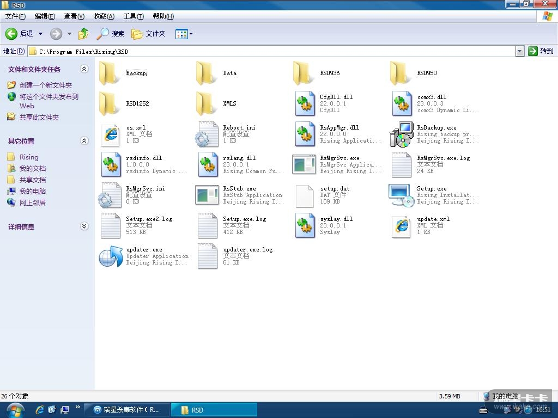Click 共享此文件夹 link

39,118
